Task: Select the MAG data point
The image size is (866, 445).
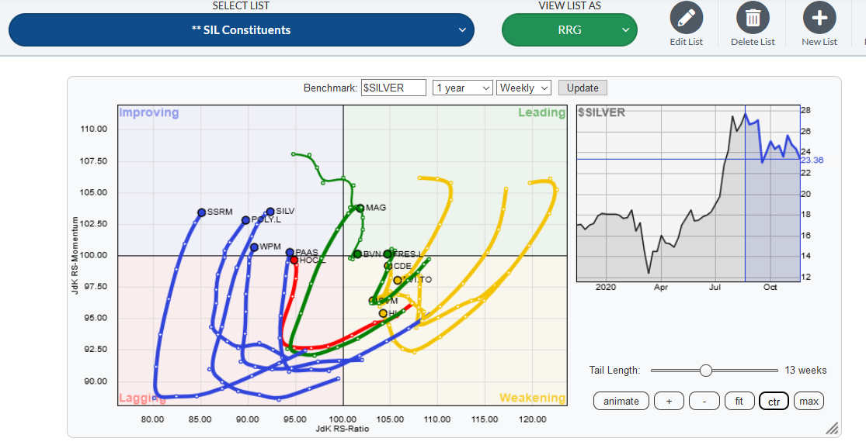Action: coord(360,208)
